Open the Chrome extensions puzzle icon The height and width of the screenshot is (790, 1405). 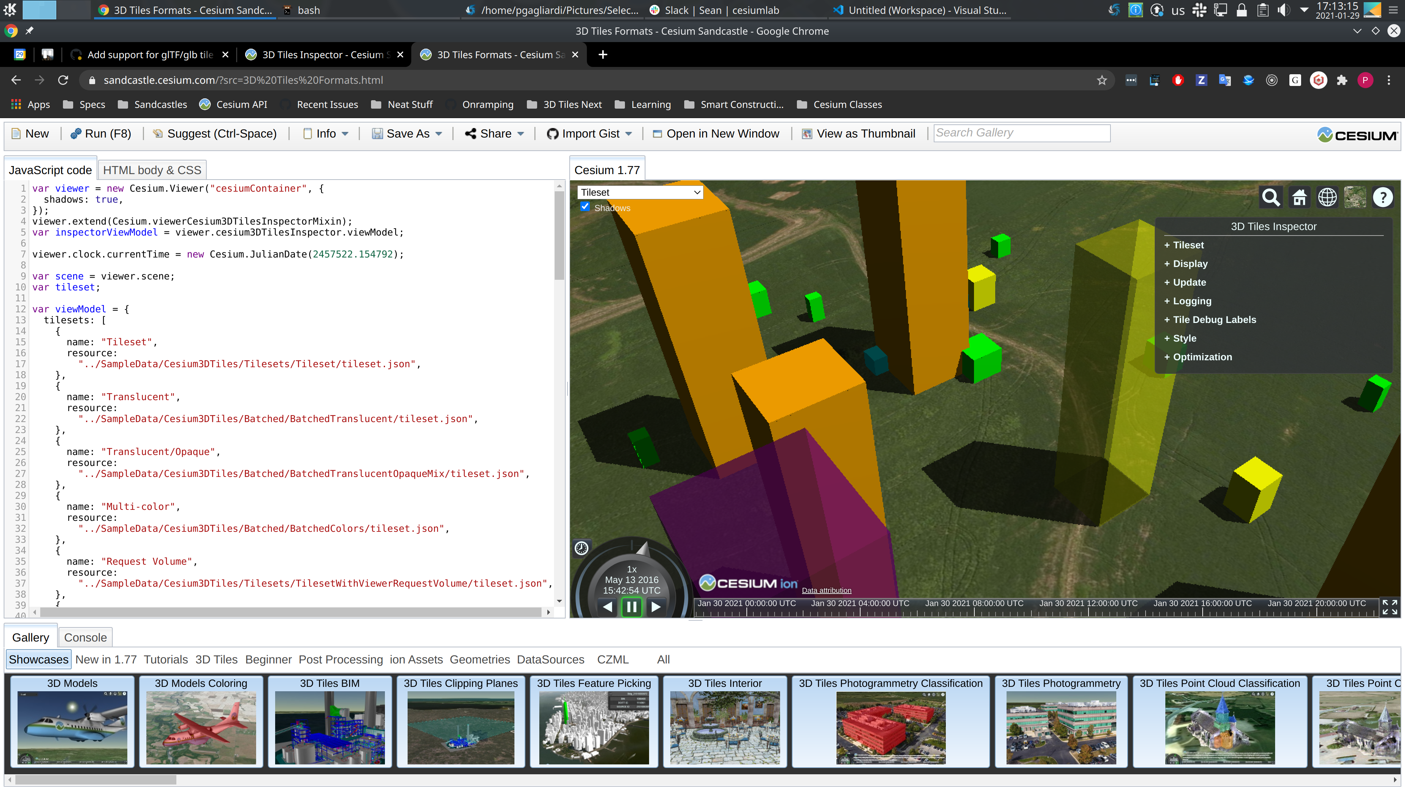tap(1342, 80)
